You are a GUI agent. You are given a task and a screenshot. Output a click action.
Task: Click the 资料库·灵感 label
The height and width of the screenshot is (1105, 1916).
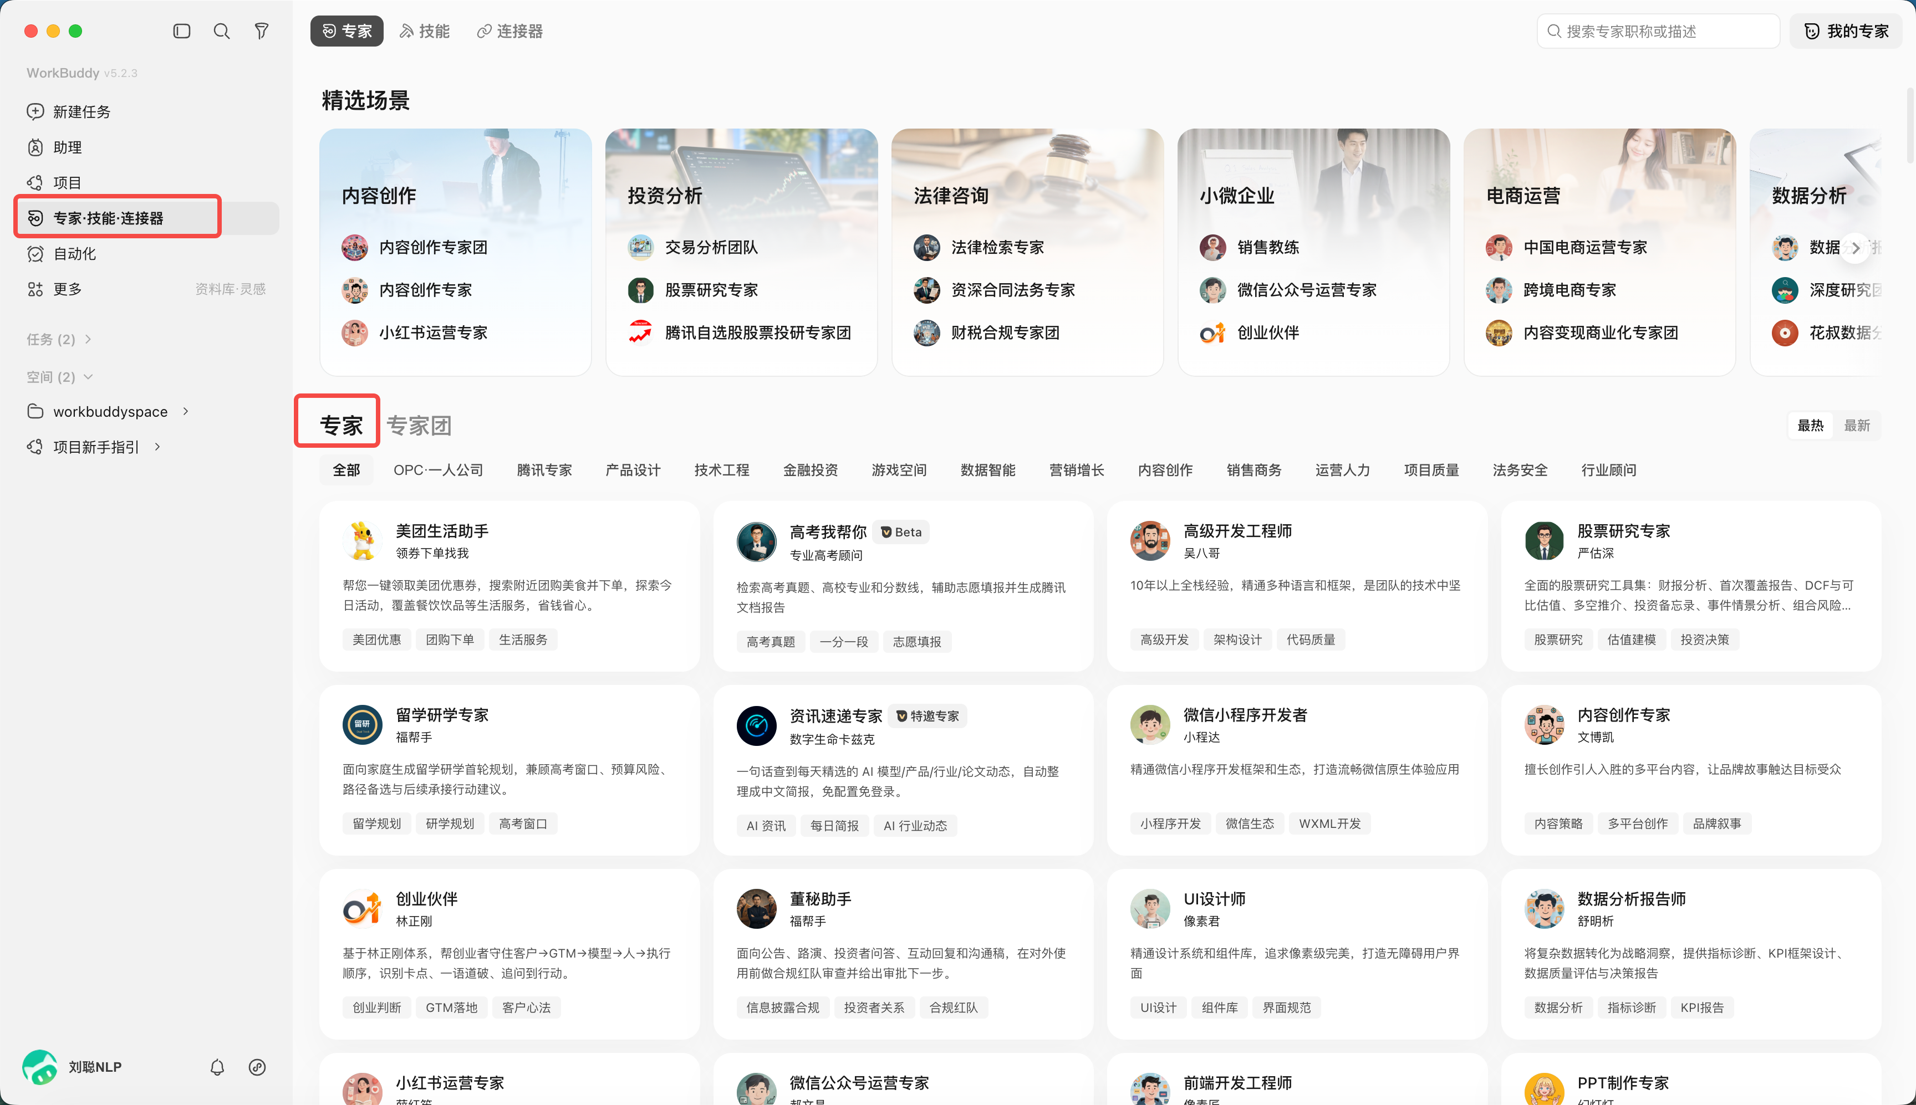point(230,289)
